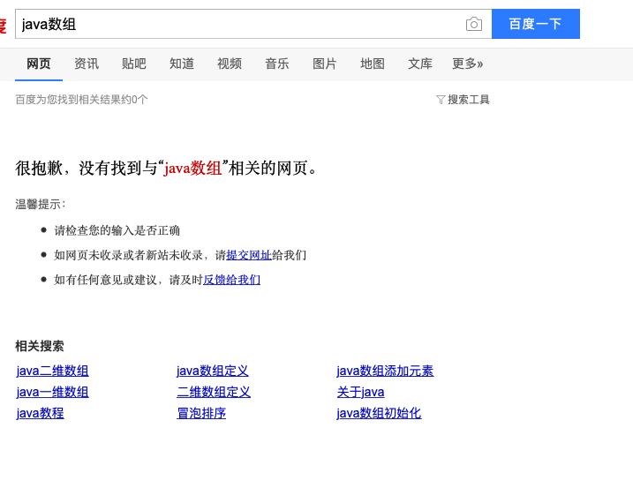Open 搜索工具 filter options
The image size is (633, 503).
pos(468,100)
